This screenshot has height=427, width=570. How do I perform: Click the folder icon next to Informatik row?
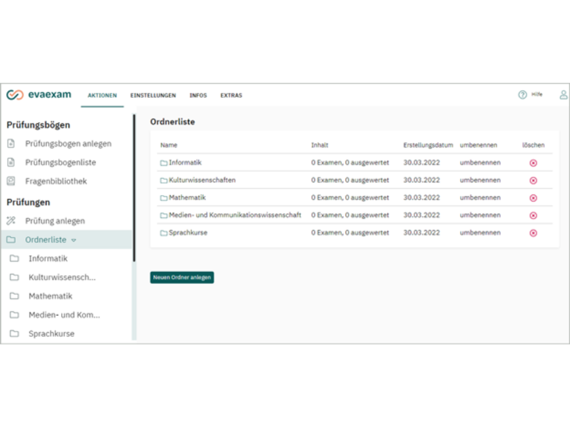[164, 162]
